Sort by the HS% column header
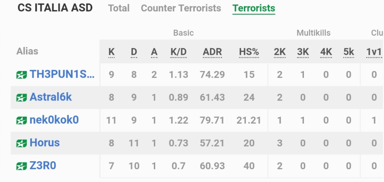This screenshot has width=384, height=182. 249,52
